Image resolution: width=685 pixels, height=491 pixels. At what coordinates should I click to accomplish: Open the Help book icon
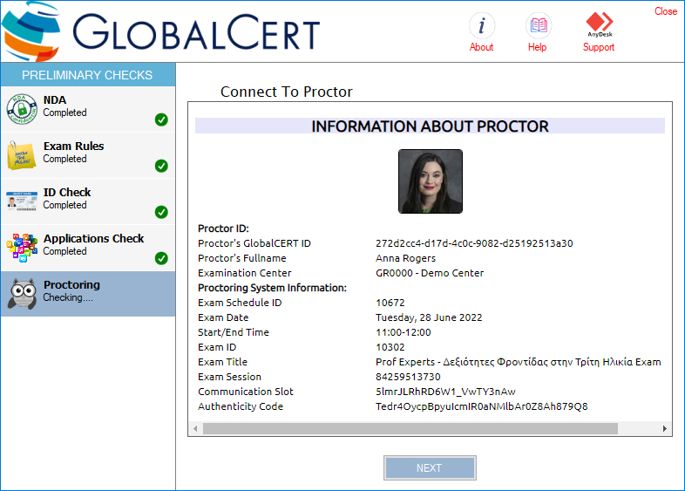click(x=538, y=24)
